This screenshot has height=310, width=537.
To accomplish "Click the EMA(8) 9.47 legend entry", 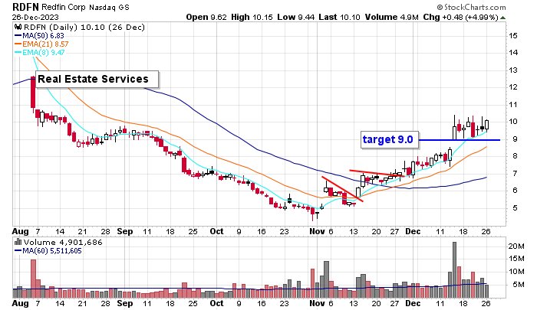I will click(39, 53).
